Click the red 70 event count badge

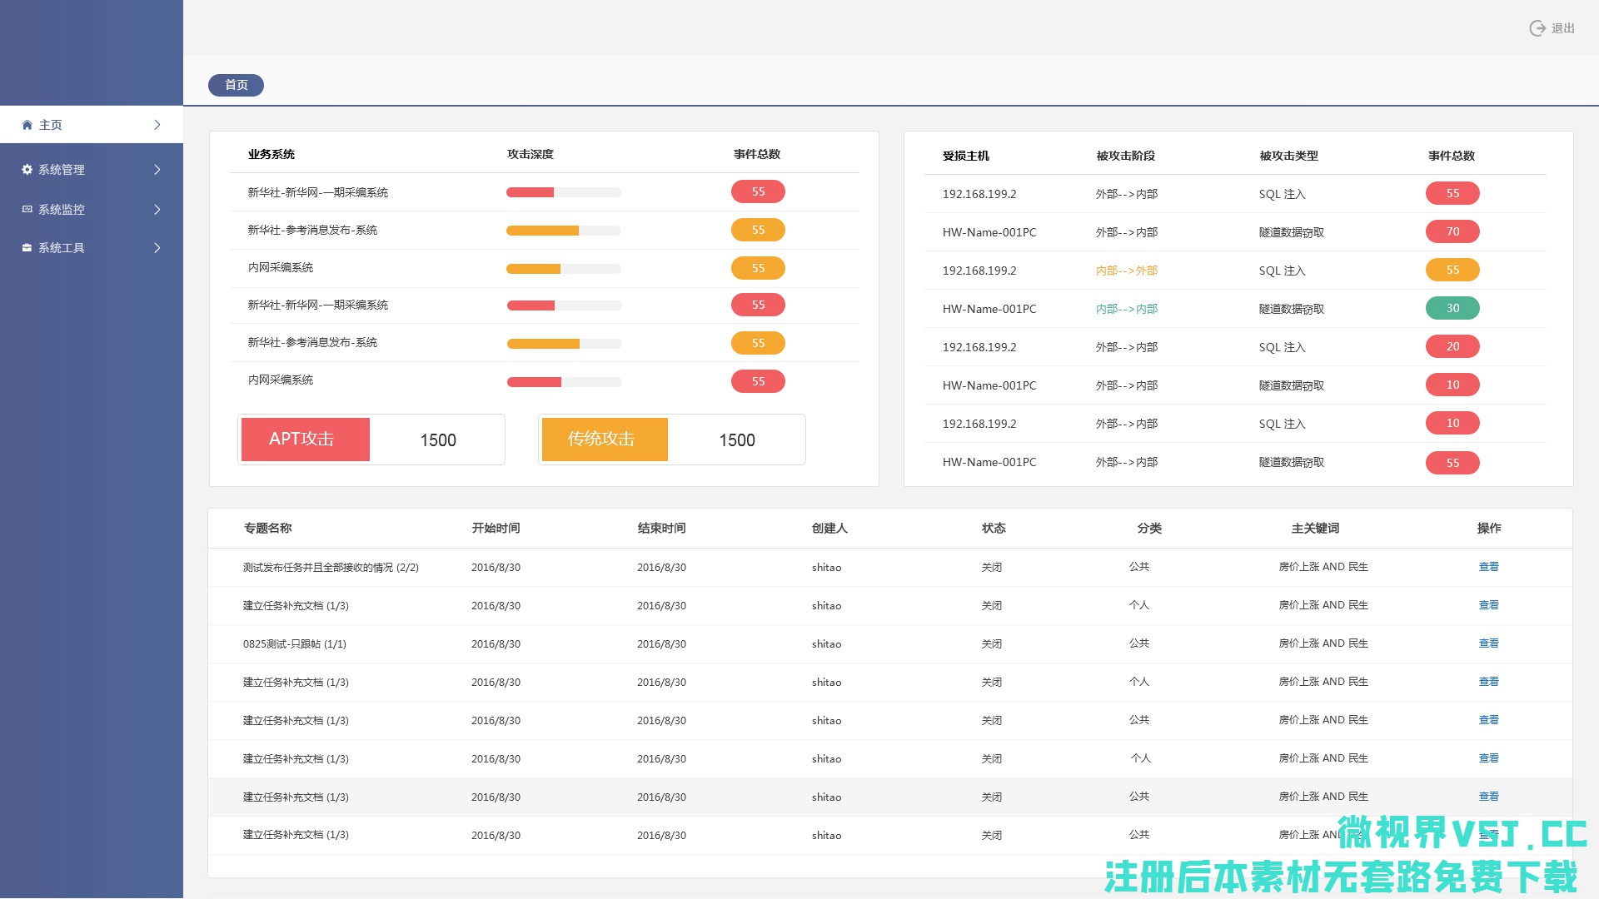click(x=1452, y=232)
